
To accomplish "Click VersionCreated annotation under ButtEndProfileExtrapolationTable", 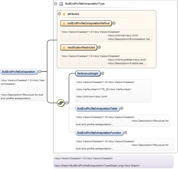I will pos(105,117).
